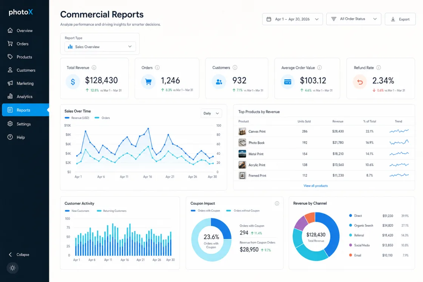
Task: Click the Canvas Print trend sparkline
Action: tap(399, 131)
